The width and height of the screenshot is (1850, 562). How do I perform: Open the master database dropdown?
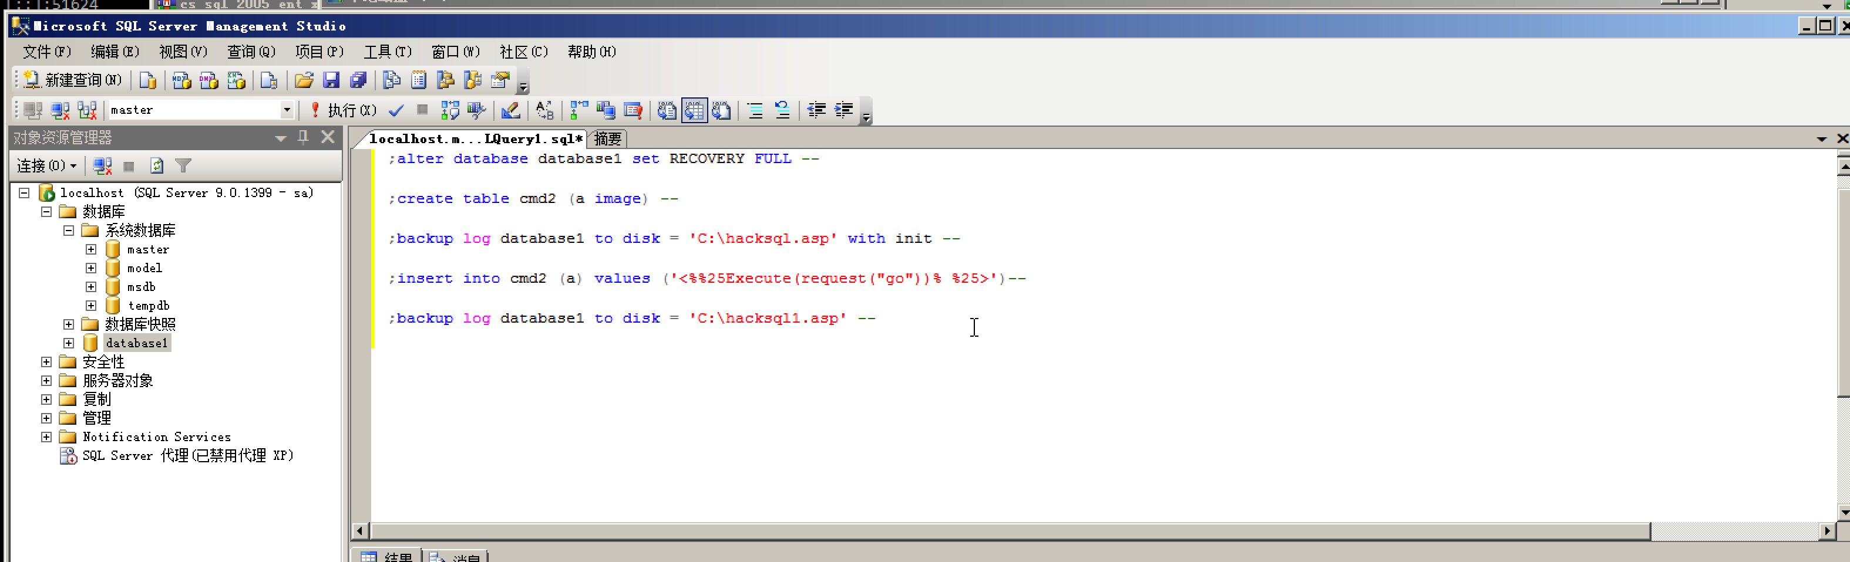[287, 110]
